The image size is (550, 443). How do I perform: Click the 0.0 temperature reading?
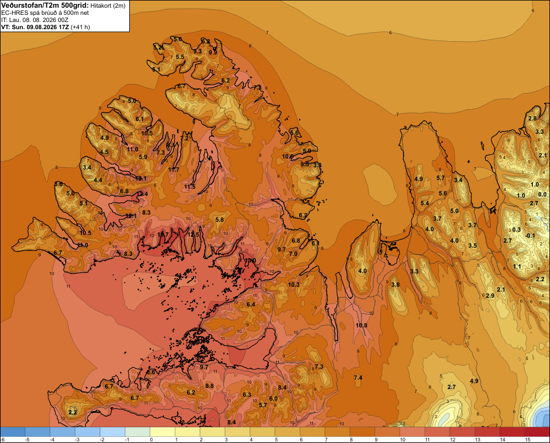click(542, 194)
